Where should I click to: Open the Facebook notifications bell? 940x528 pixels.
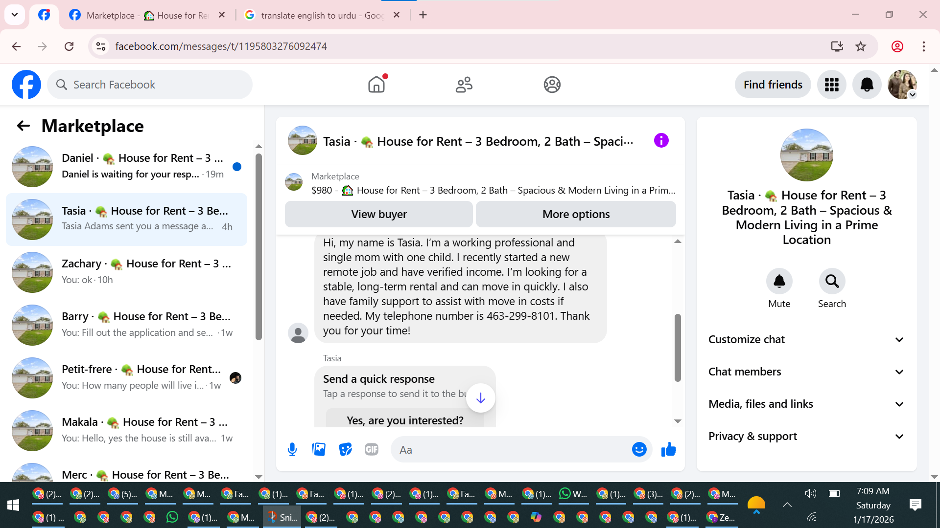point(867,85)
